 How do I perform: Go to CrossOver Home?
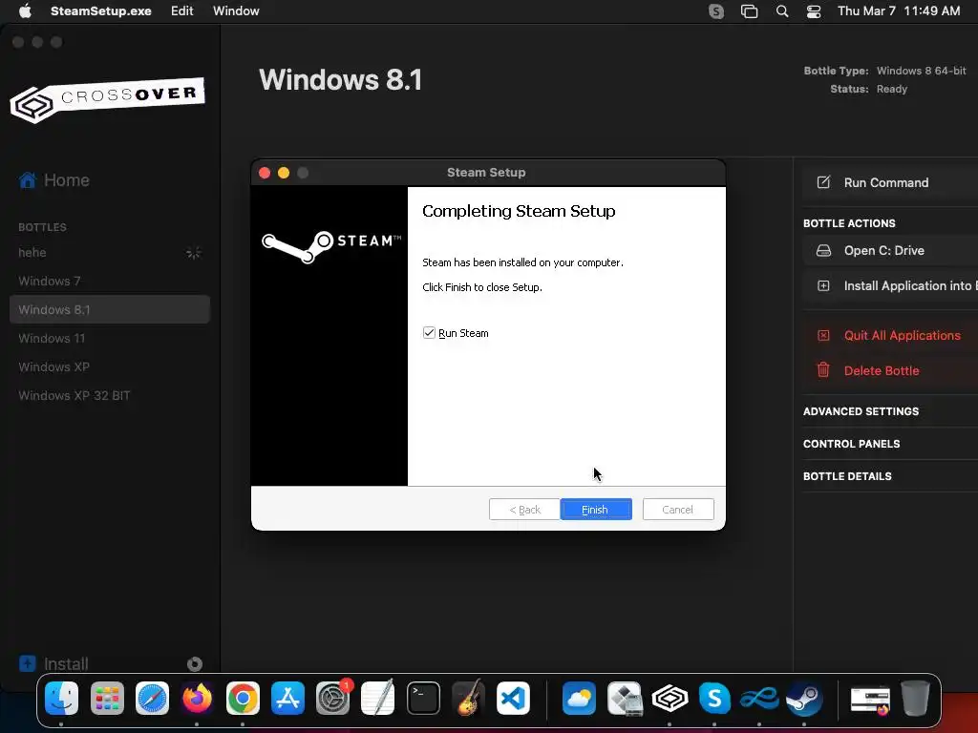pyautogui.click(x=54, y=180)
